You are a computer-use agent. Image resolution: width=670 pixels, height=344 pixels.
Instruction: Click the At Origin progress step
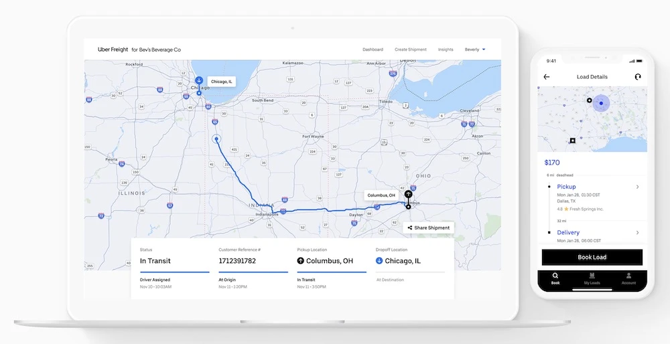click(253, 280)
